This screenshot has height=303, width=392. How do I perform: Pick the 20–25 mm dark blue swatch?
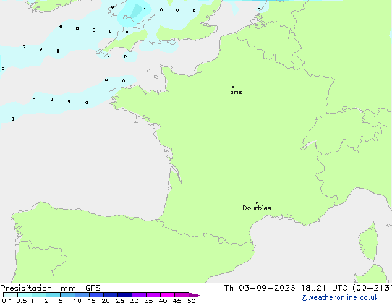[111, 295]
